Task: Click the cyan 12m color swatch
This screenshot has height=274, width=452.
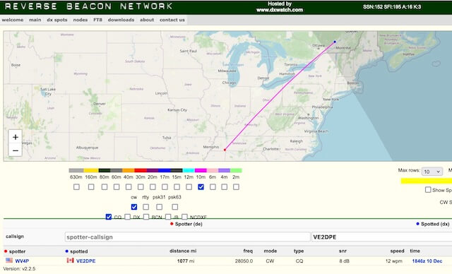Action: coord(189,171)
